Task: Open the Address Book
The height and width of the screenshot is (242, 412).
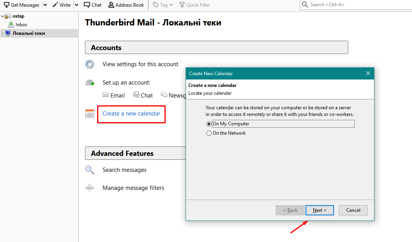Action: click(126, 5)
